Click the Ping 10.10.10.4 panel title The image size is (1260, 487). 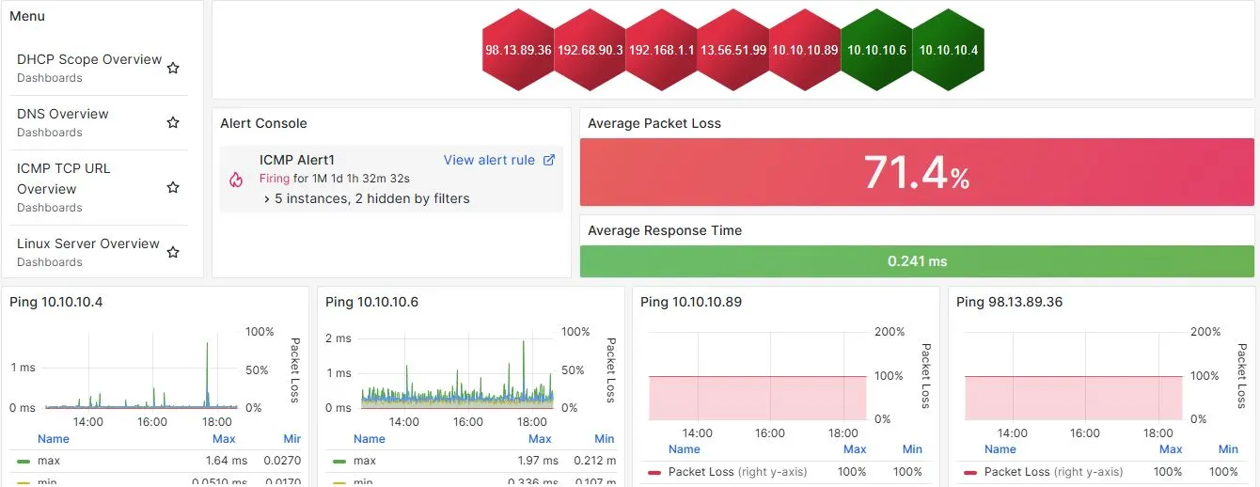click(56, 302)
